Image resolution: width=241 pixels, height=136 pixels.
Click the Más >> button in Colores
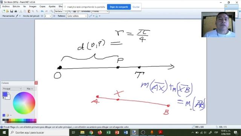[30, 89]
